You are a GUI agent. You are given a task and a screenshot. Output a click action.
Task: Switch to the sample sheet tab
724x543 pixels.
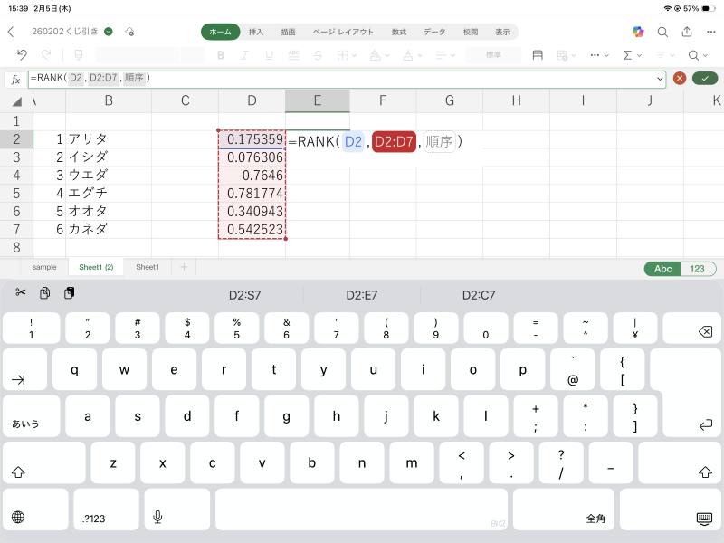tap(44, 267)
